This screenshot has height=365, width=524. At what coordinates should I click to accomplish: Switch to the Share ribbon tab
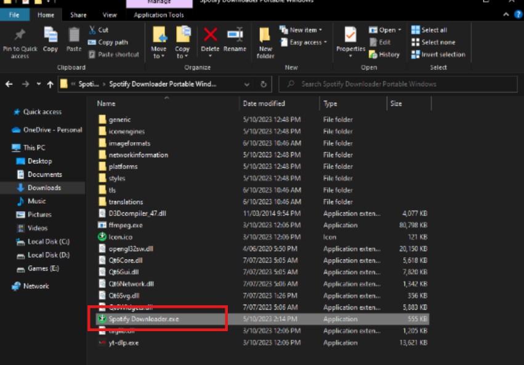click(x=79, y=15)
